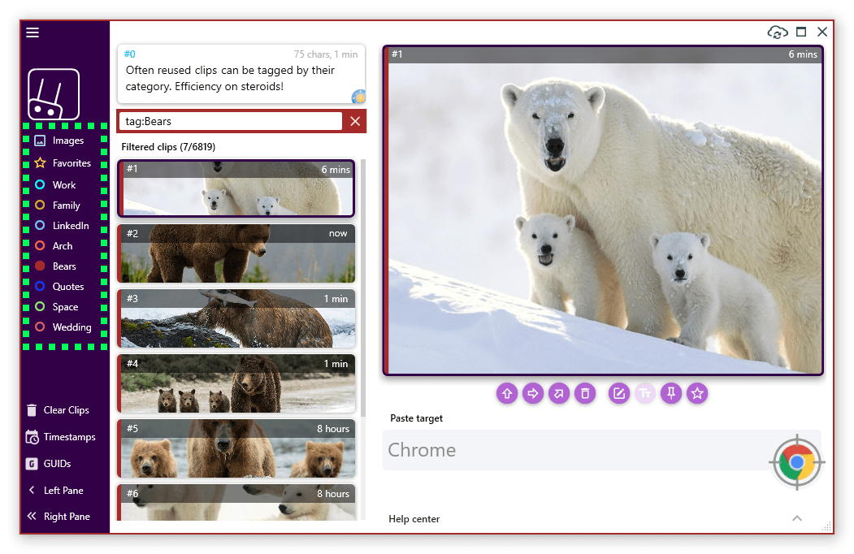Click the disabled text format Tт button

645,393
